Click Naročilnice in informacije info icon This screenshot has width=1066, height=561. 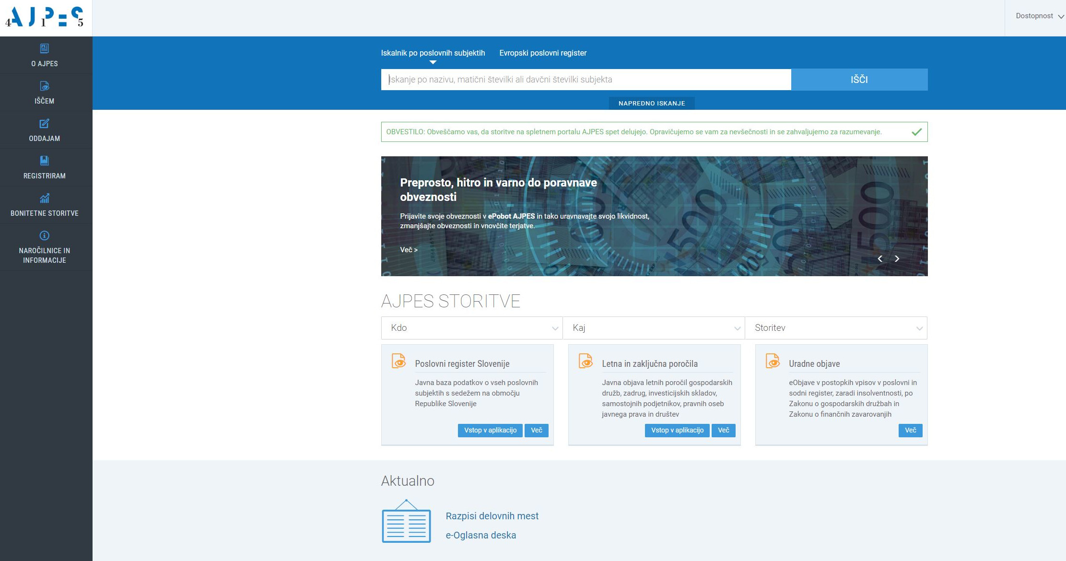(x=45, y=235)
